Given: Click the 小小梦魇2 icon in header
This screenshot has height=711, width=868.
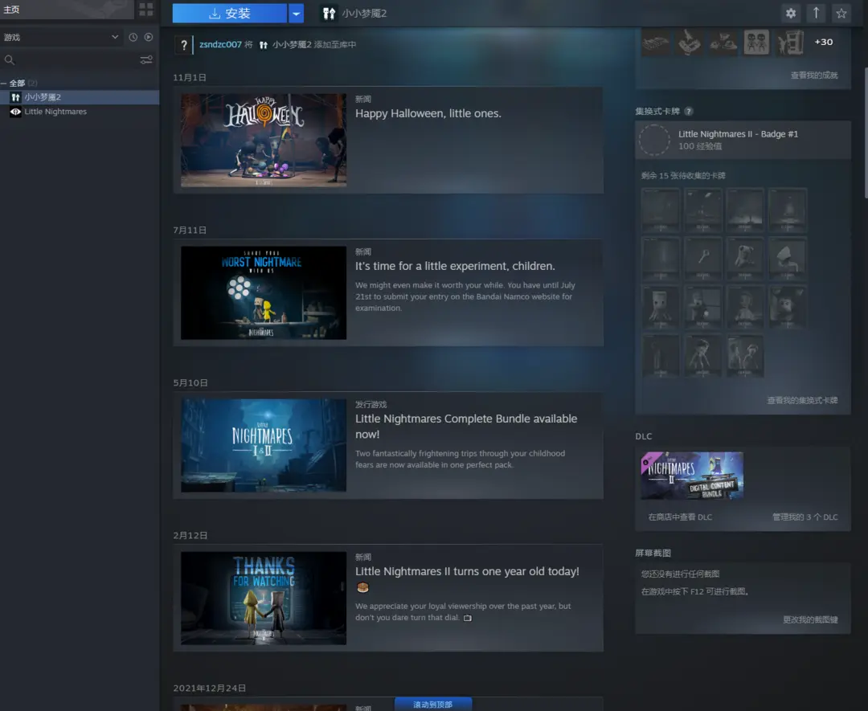Looking at the screenshot, I should click(329, 14).
